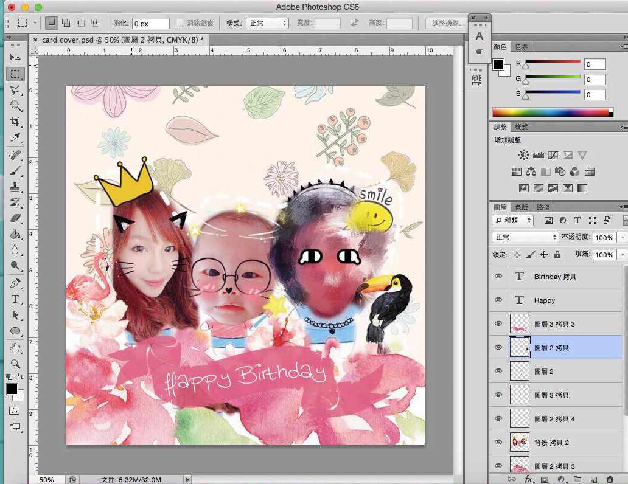Hide the 背景 拷貝 2 layer

coord(498,442)
